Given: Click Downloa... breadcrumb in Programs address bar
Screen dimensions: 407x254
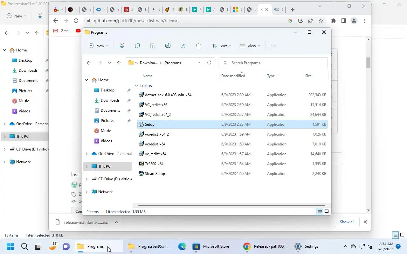Looking at the screenshot, I should point(149,63).
